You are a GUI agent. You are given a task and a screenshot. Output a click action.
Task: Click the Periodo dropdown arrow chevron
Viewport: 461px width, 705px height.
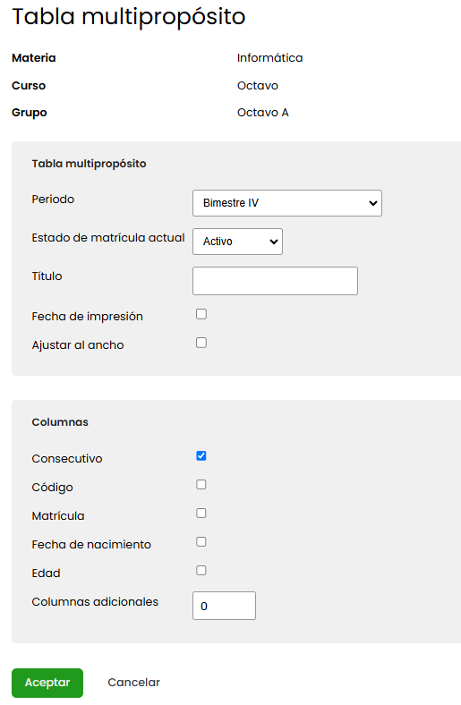click(x=373, y=203)
